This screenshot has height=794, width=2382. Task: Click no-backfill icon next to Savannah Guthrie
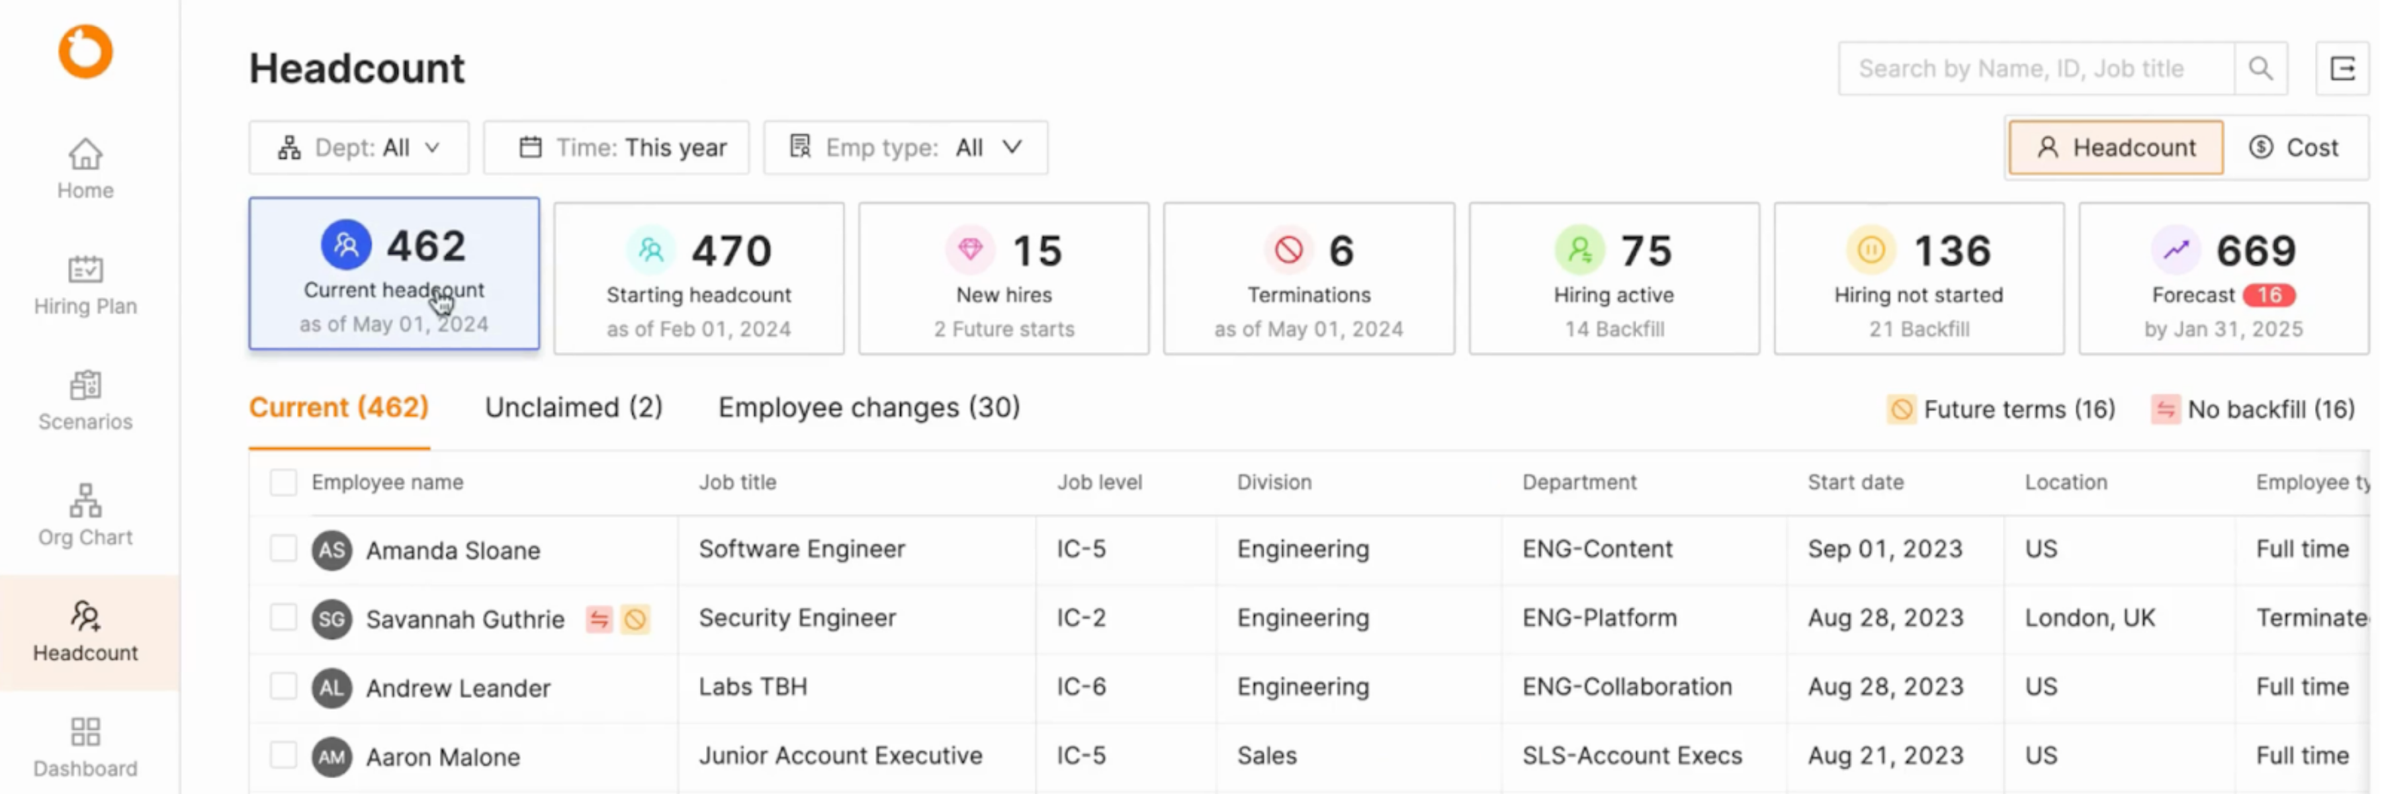[599, 619]
